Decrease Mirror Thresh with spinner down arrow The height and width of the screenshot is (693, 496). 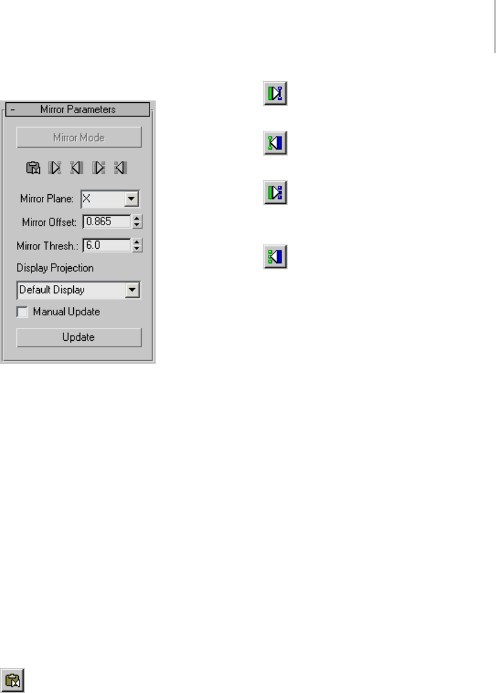point(137,248)
